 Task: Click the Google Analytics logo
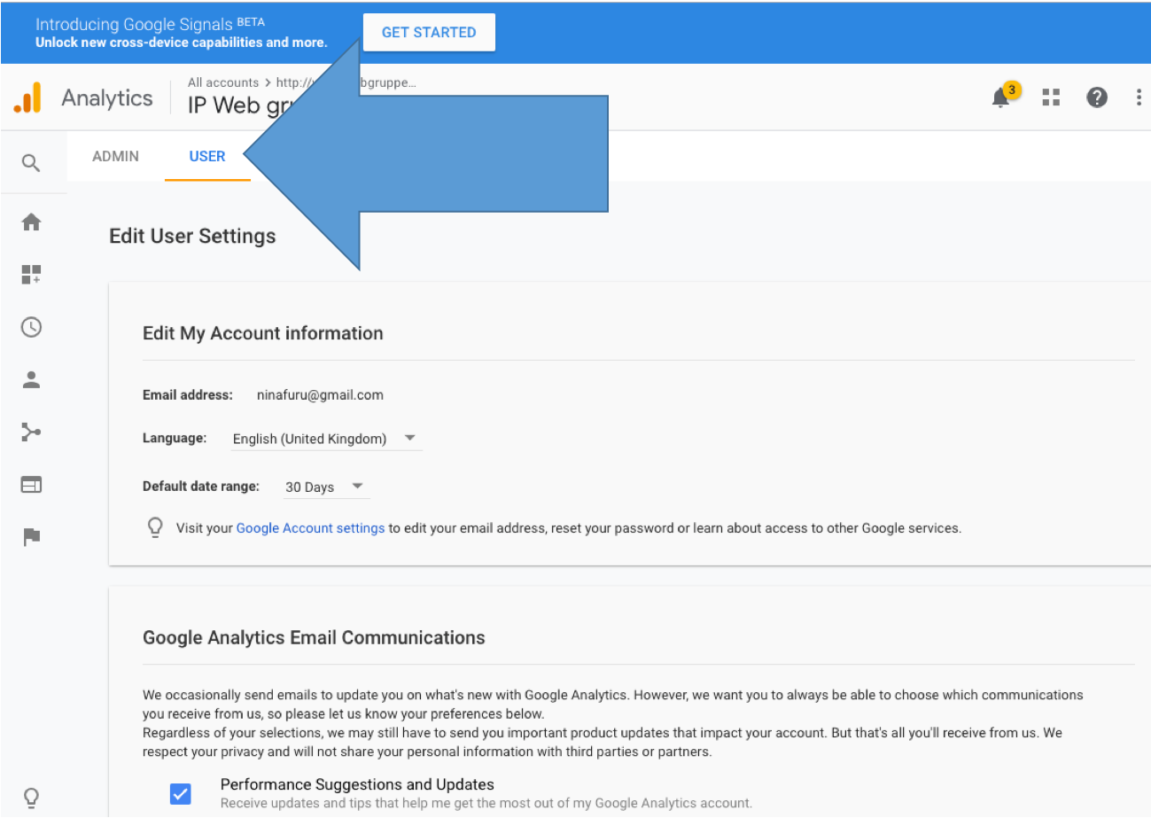[x=27, y=97]
